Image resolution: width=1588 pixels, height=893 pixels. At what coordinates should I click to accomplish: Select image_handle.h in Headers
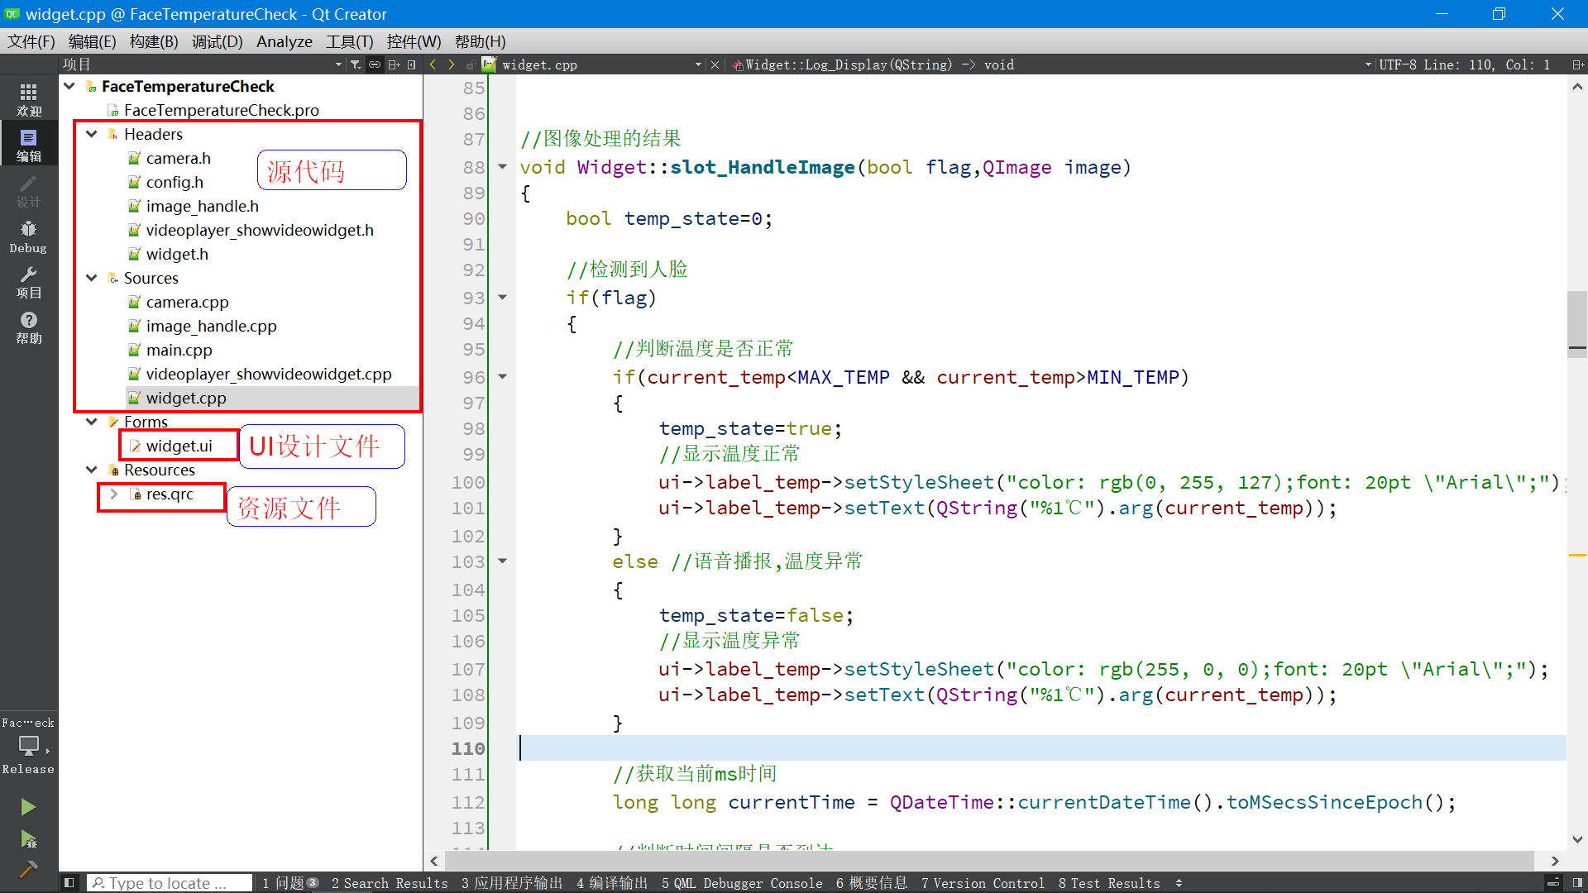coord(202,205)
